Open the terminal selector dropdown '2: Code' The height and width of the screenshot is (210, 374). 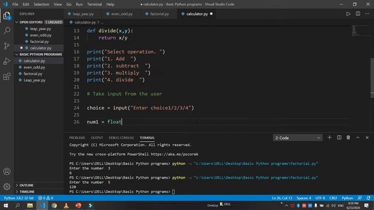click(x=297, y=138)
